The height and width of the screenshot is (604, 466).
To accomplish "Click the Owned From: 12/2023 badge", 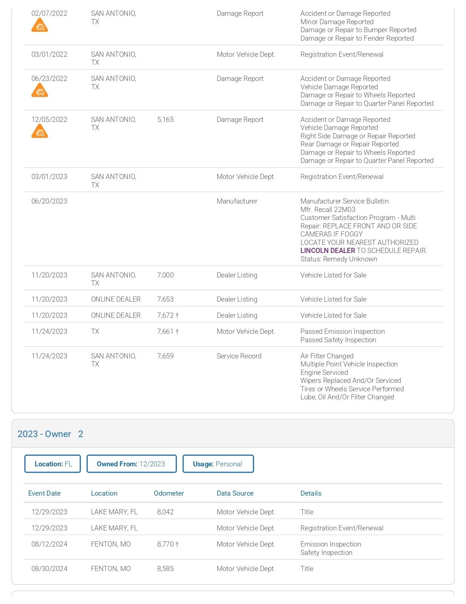I will click(x=131, y=464).
